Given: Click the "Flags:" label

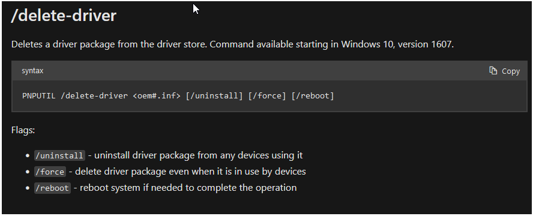Looking at the screenshot, I should pyautogui.click(x=23, y=130).
